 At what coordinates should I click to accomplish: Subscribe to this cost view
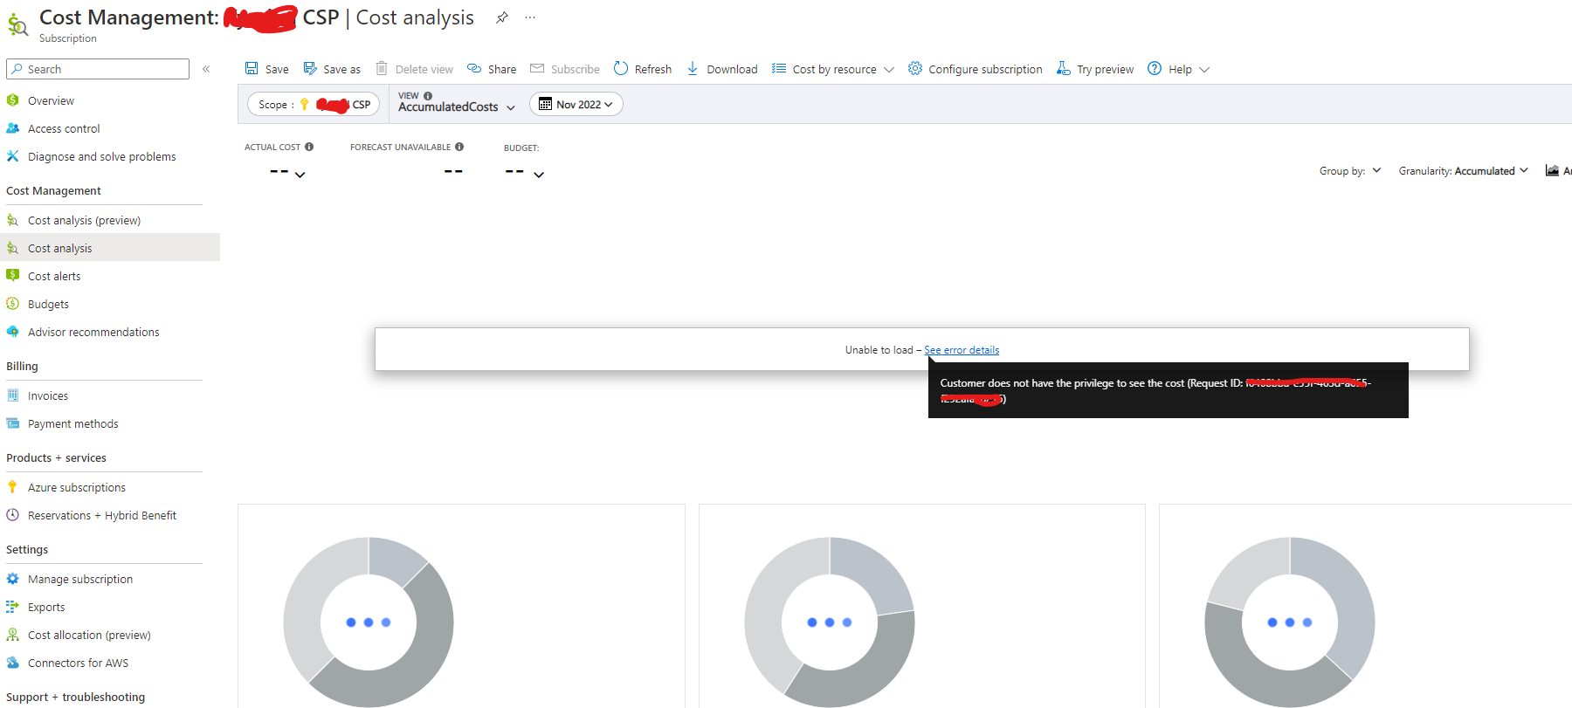click(x=565, y=69)
